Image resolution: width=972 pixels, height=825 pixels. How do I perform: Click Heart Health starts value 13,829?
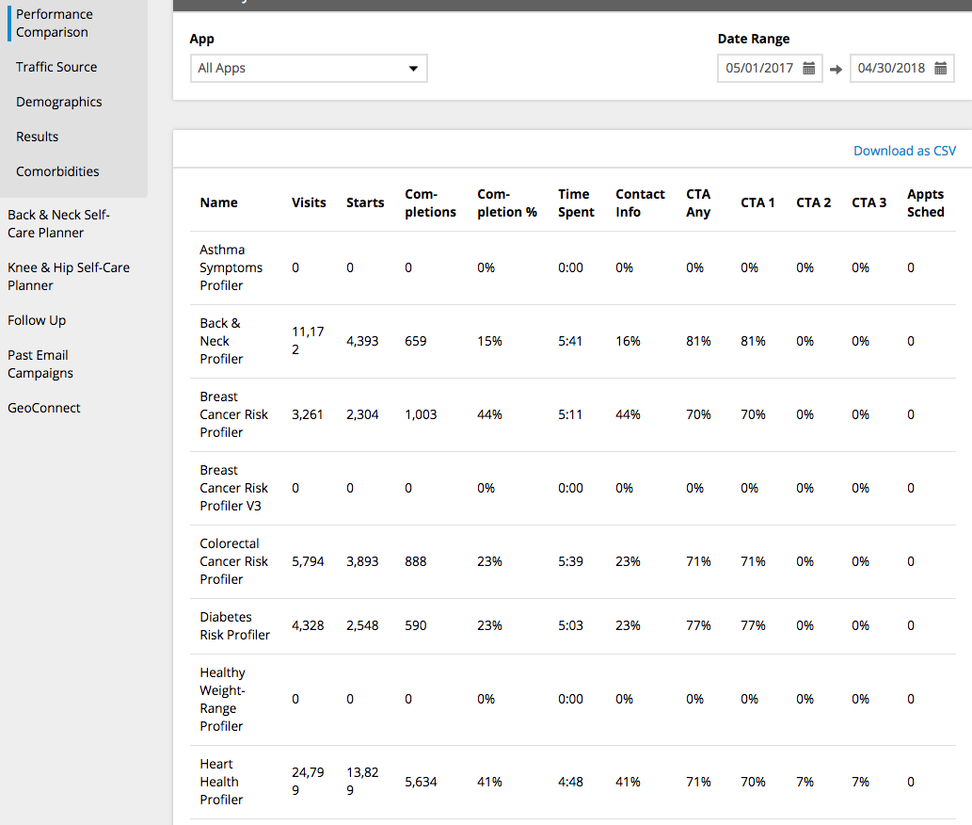[x=362, y=781]
